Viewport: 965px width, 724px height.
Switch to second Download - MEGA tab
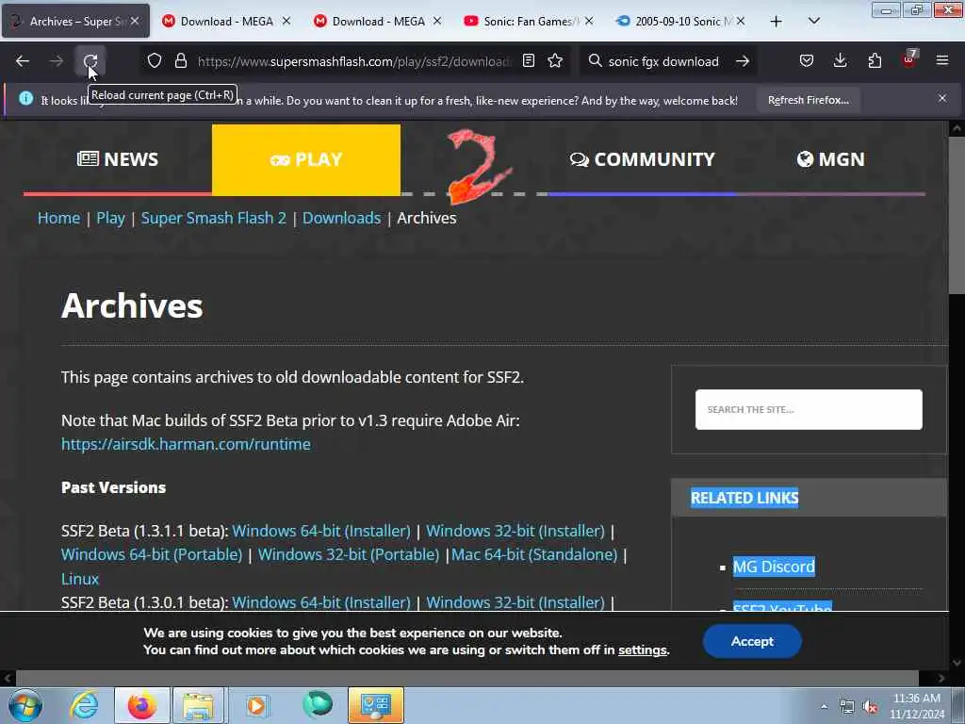(x=378, y=22)
